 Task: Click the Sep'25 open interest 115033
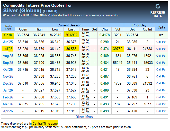pos(147,63)
